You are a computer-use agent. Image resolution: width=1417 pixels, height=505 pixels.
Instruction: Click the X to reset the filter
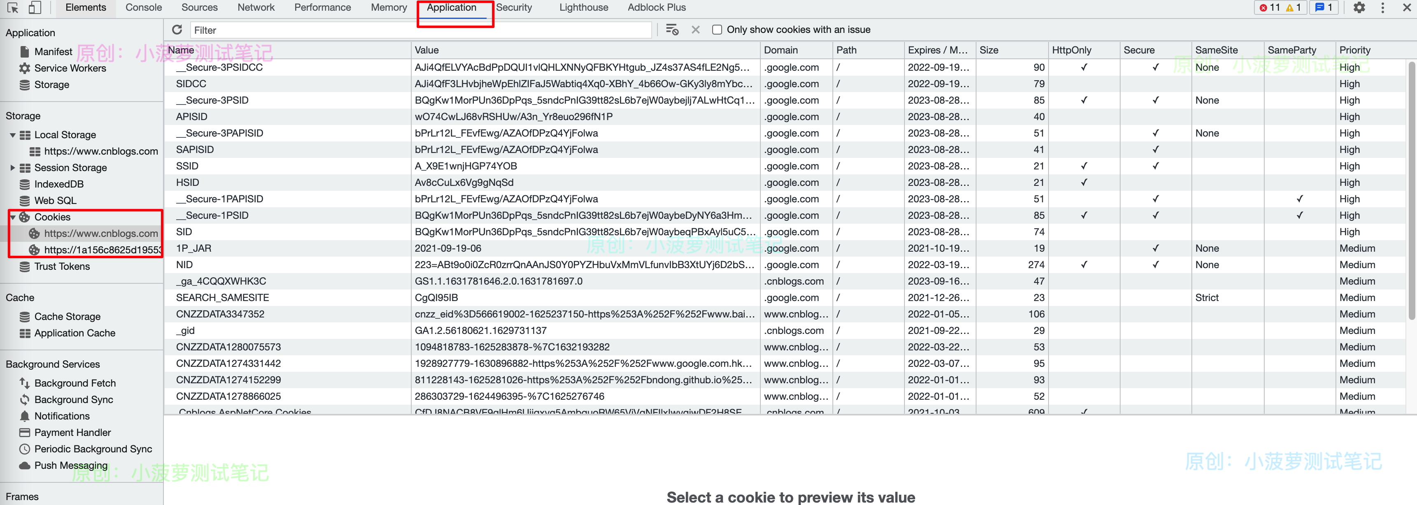click(695, 30)
